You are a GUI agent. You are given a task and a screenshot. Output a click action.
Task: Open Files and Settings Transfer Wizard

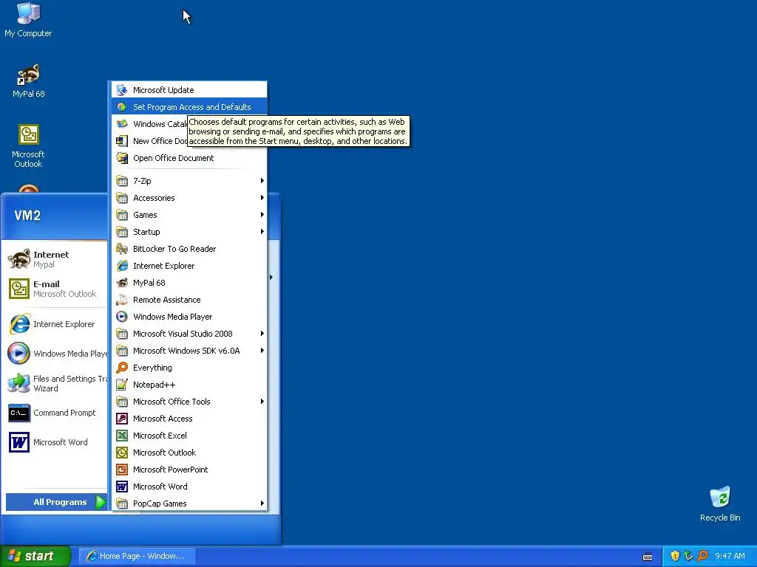point(56,383)
